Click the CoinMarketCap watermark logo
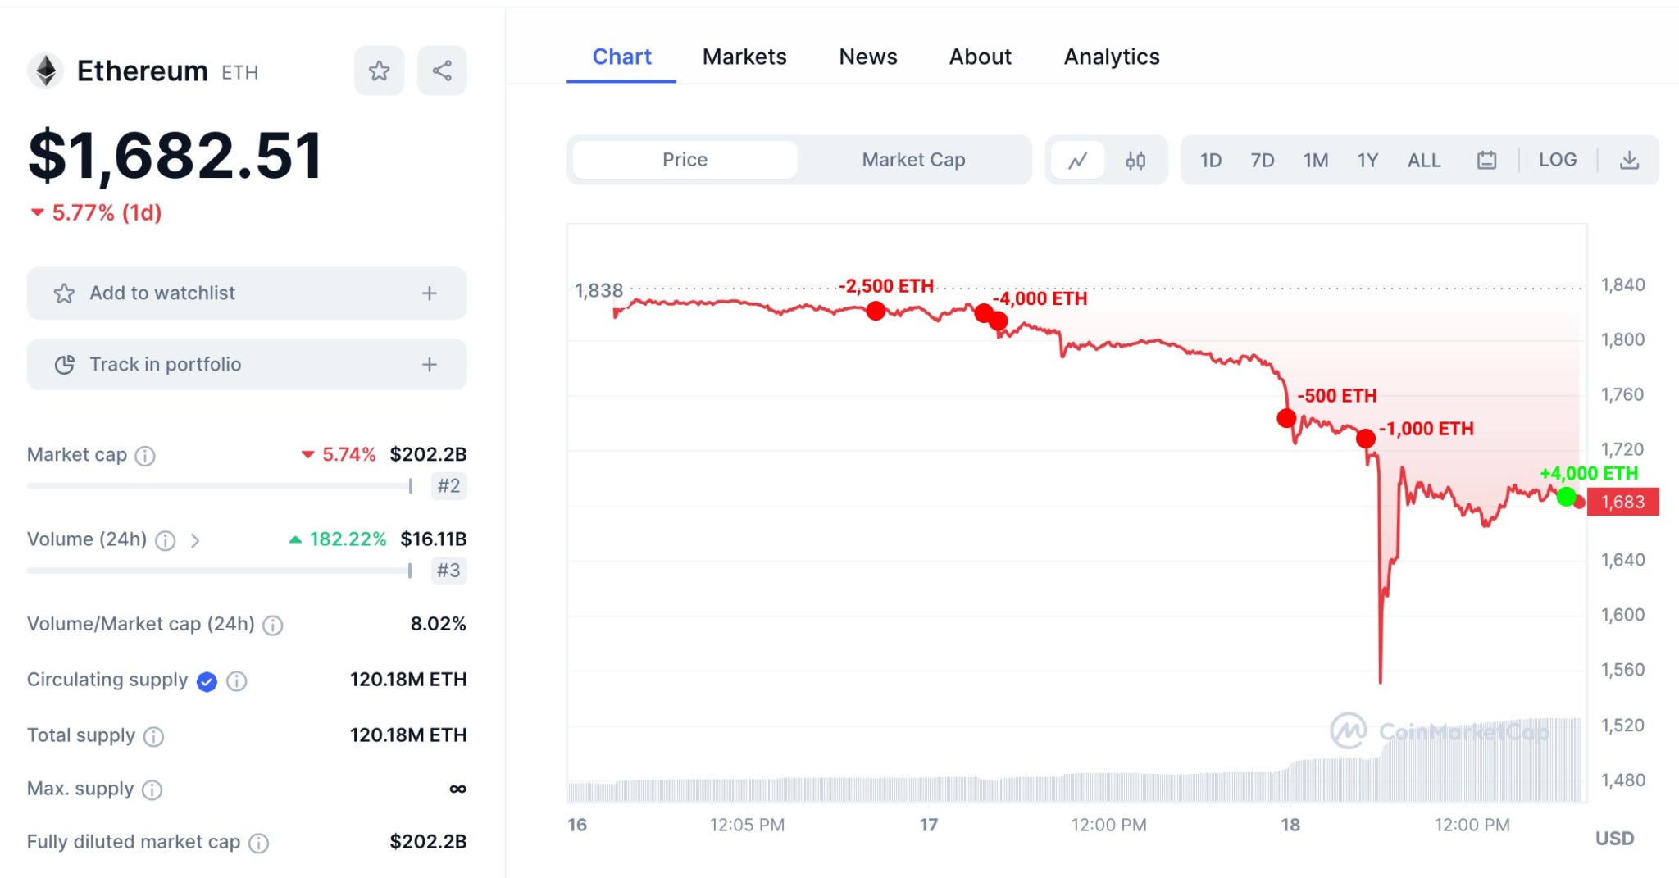The width and height of the screenshot is (1679, 878). (1351, 730)
